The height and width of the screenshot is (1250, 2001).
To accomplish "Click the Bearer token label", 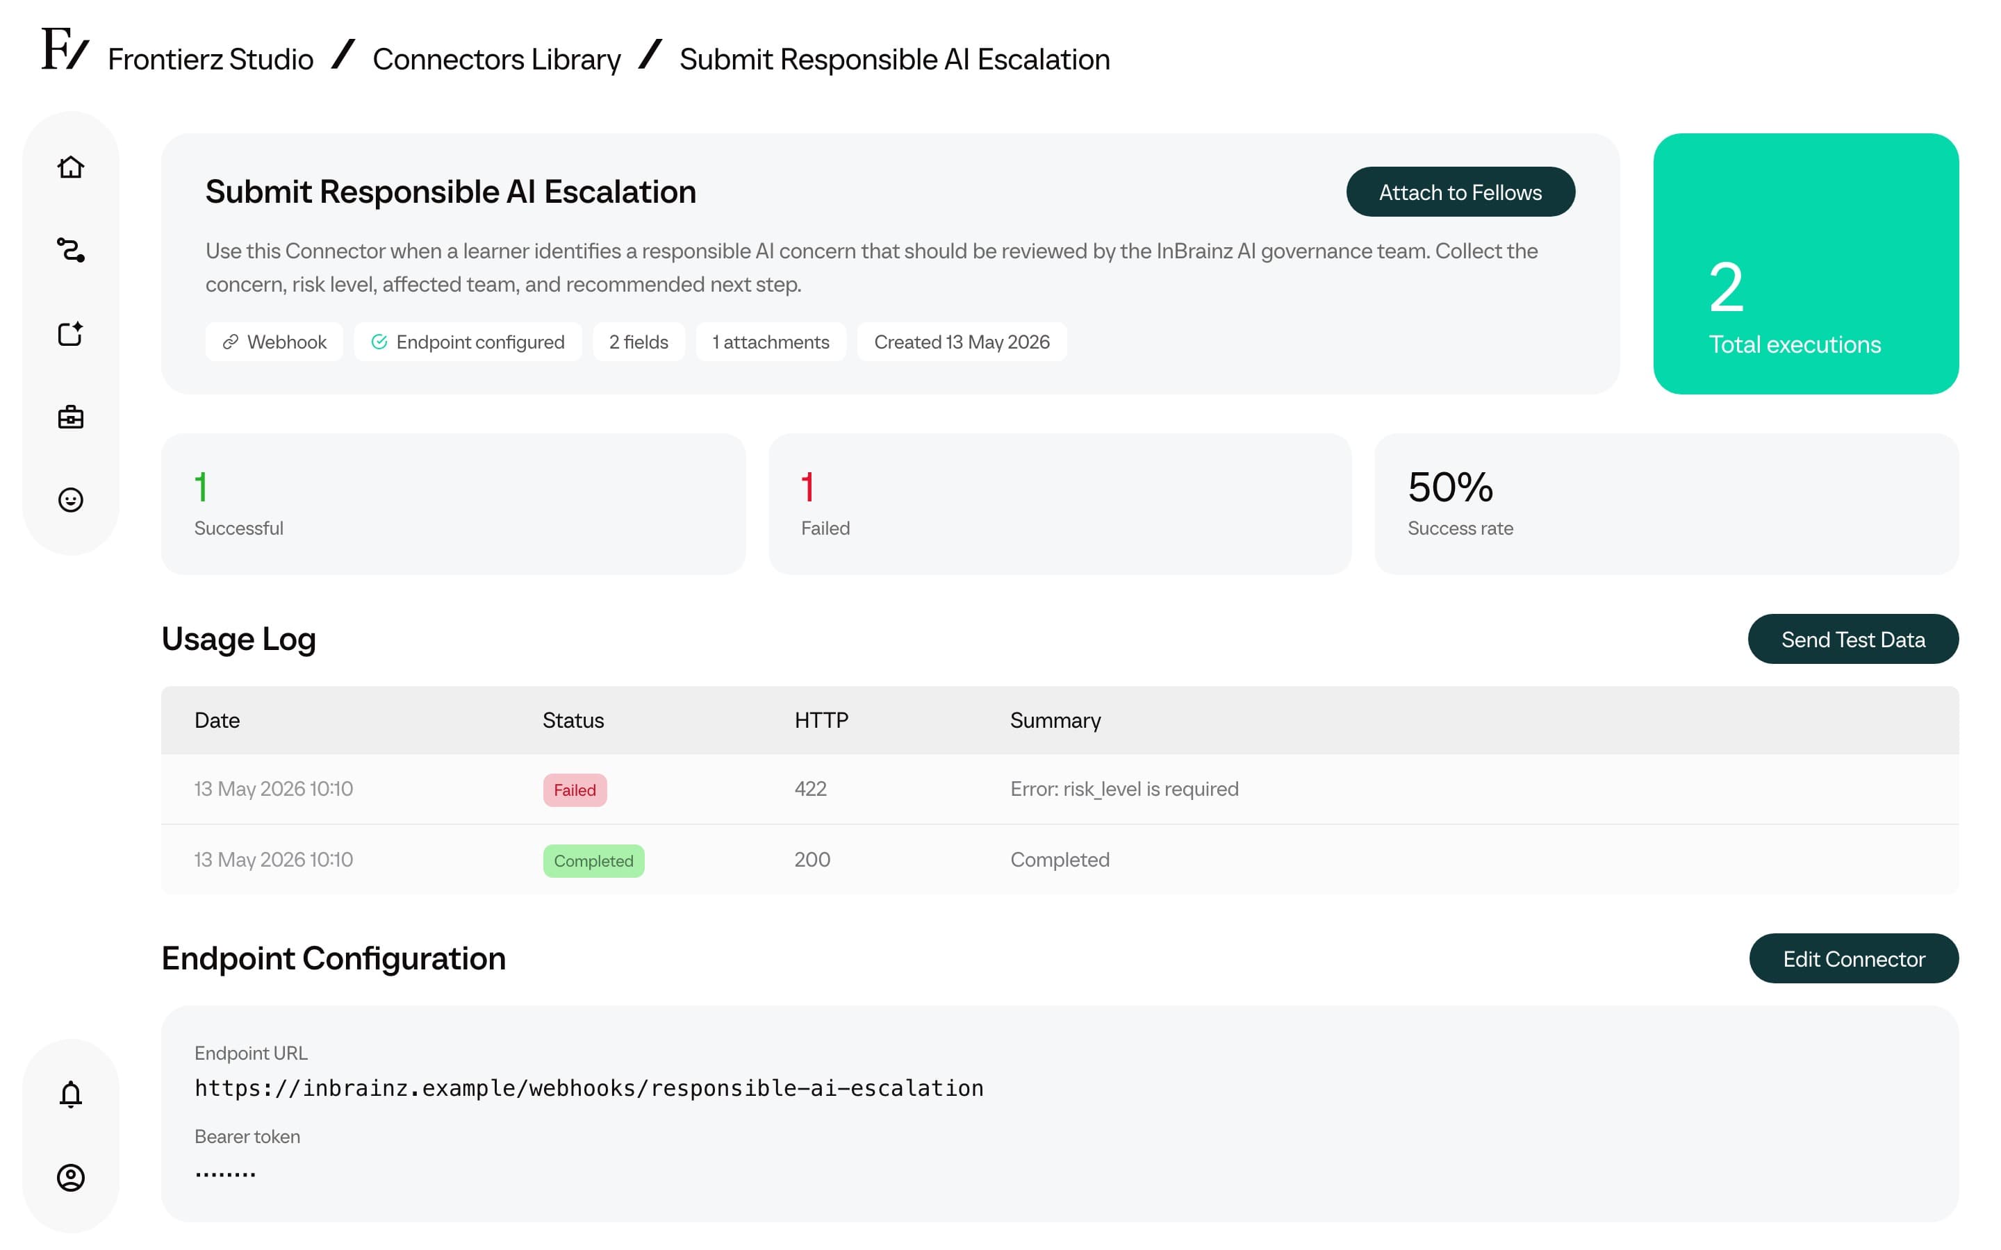I will tap(247, 1137).
